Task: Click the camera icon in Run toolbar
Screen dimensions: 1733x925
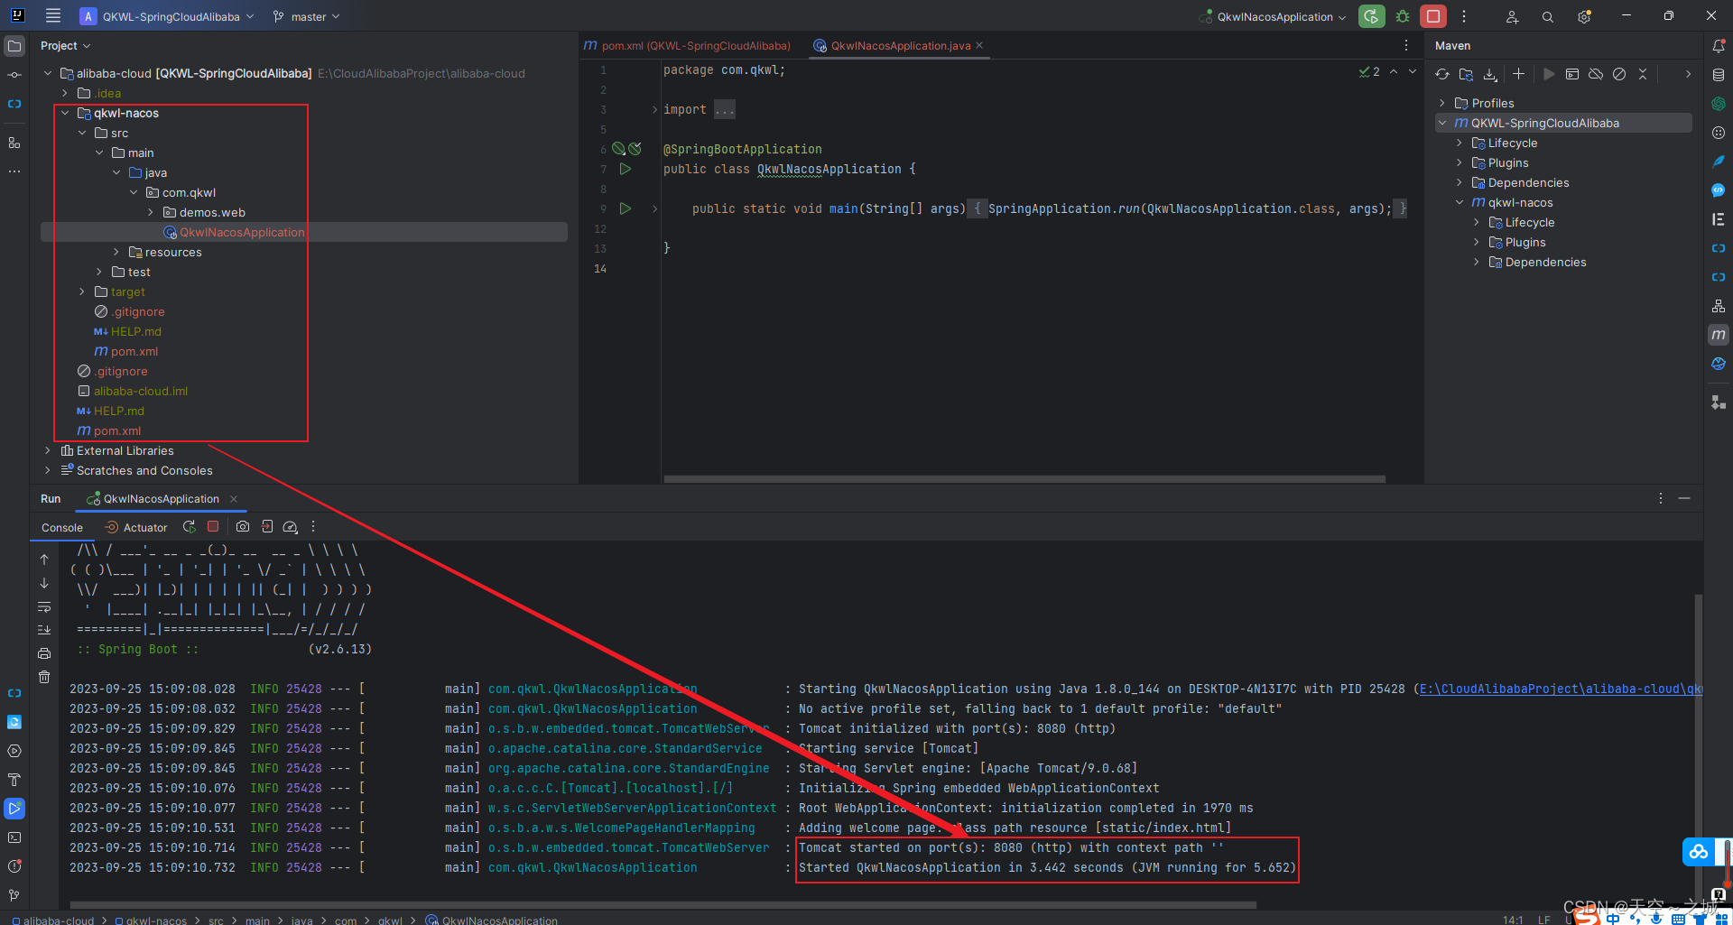Action: tap(243, 527)
